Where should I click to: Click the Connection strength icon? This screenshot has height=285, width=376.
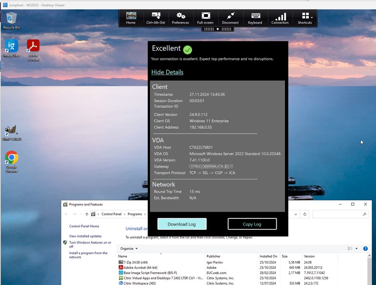[280, 18]
